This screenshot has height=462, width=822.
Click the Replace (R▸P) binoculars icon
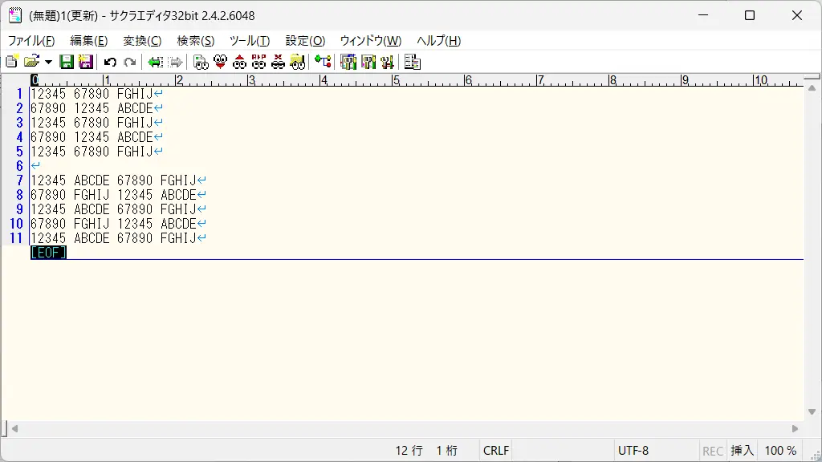[258, 62]
